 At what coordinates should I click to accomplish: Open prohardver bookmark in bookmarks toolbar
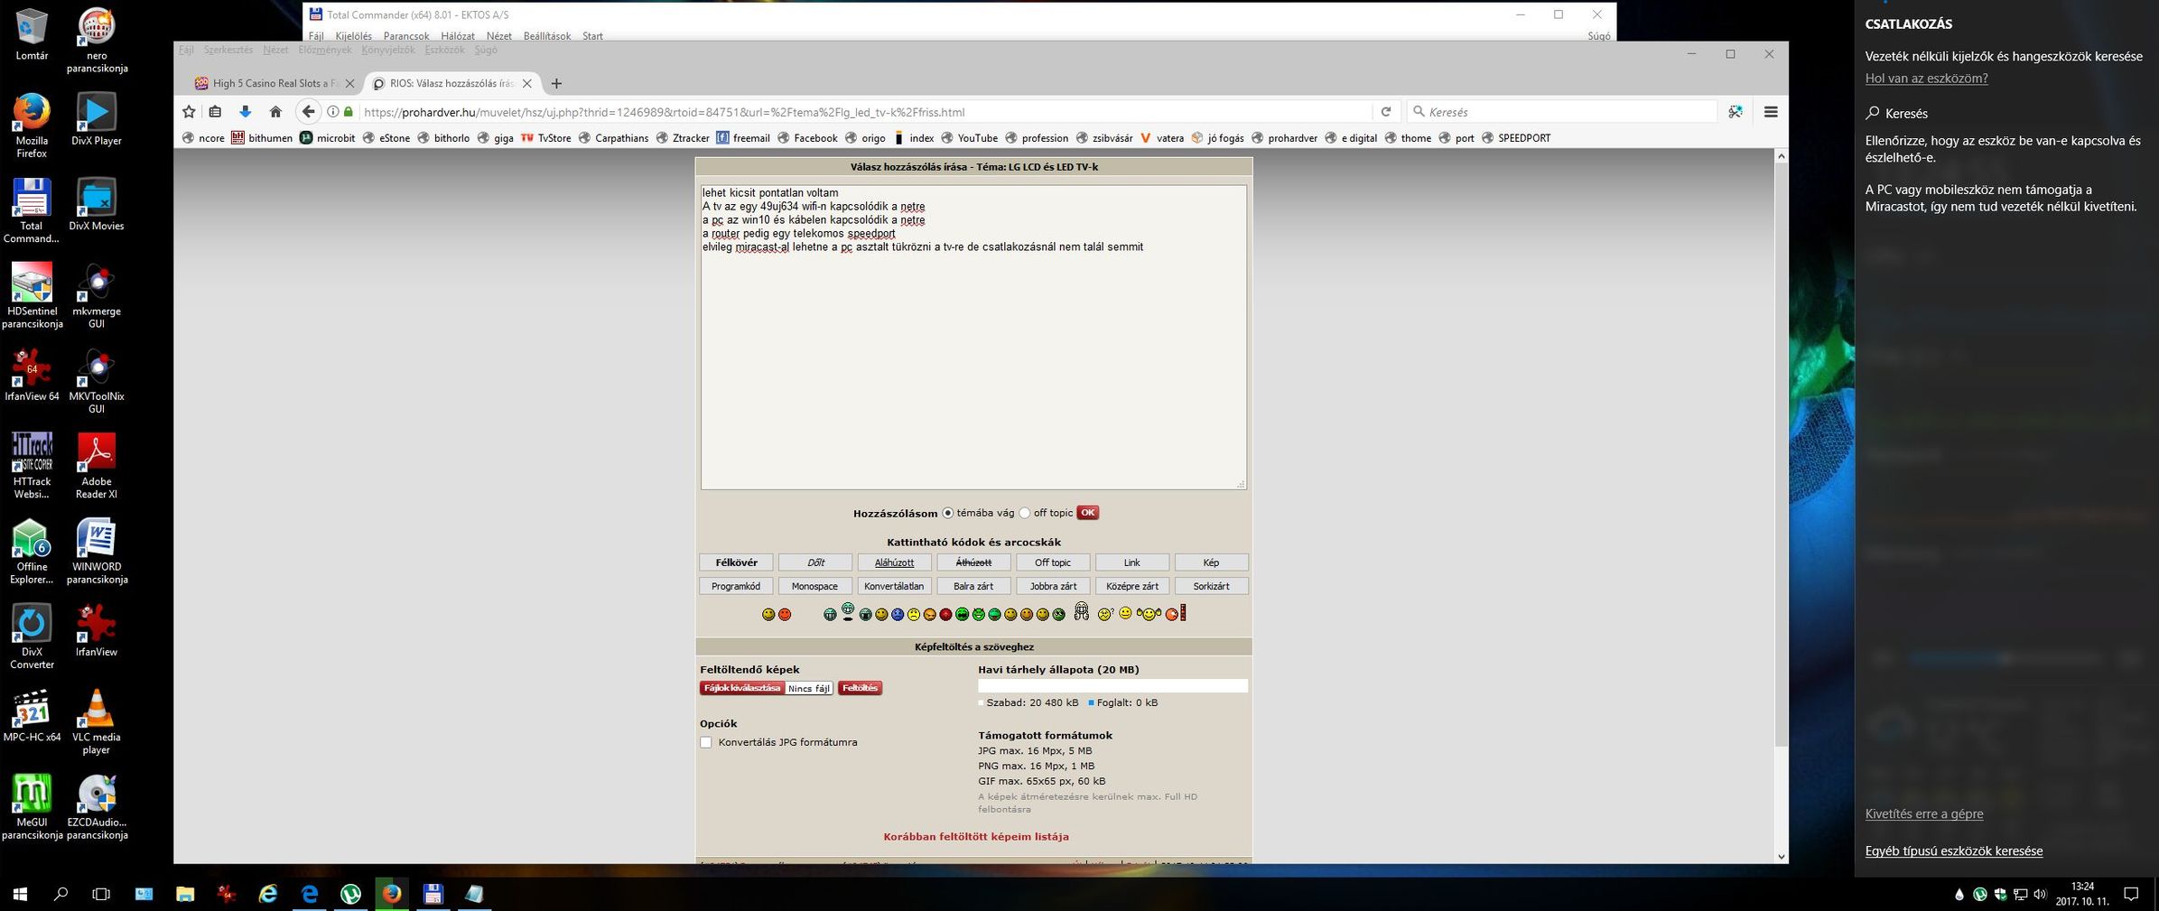1283,138
